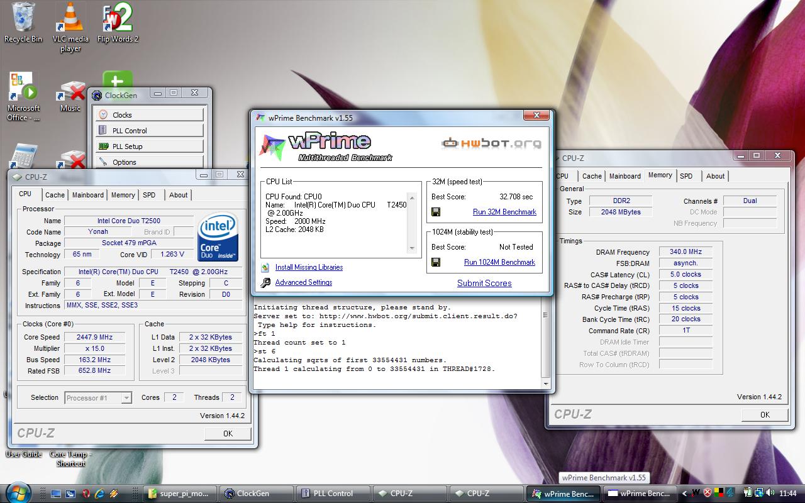
Task: Switch to Mainboard tab in left CPU-Z
Action: pyautogui.click(x=87, y=195)
